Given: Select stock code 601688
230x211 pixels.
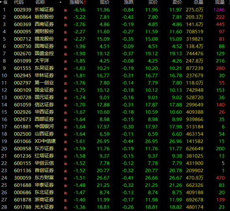Looking at the screenshot, I should pos(23,185).
